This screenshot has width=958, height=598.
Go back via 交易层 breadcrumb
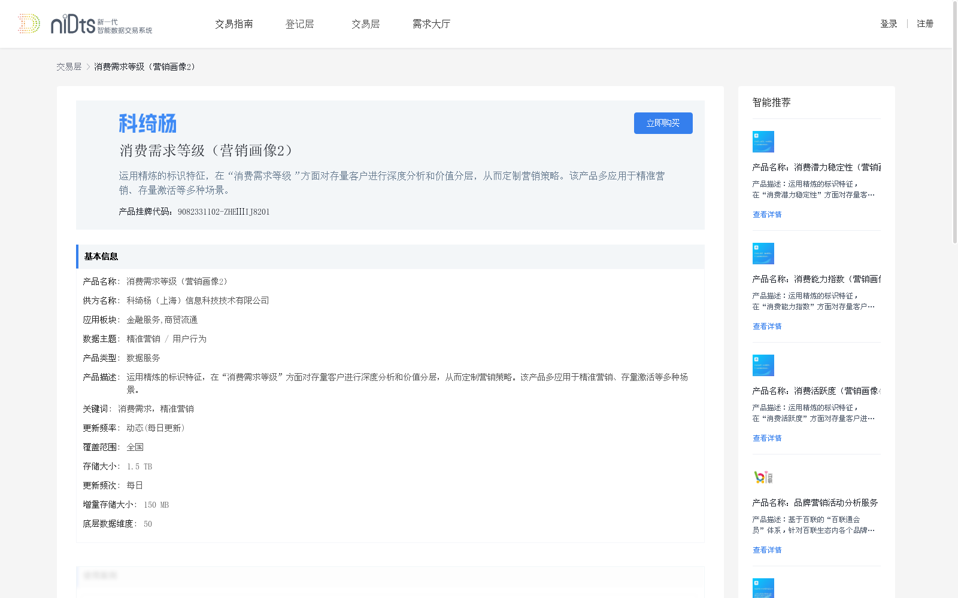tap(69, 67)
